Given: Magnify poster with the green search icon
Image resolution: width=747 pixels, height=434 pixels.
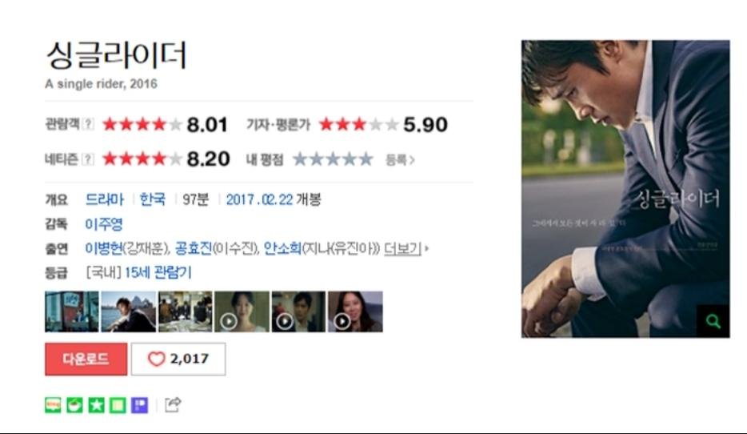Looking at the screenshot, I should [x=713, y=321].
